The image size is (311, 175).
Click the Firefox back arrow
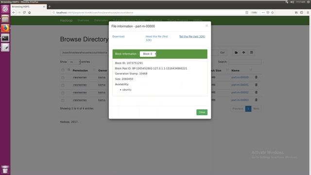(x=14, y=13)
